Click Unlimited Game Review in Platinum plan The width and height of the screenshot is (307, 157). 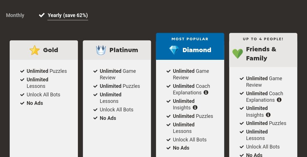coord(118,74)
